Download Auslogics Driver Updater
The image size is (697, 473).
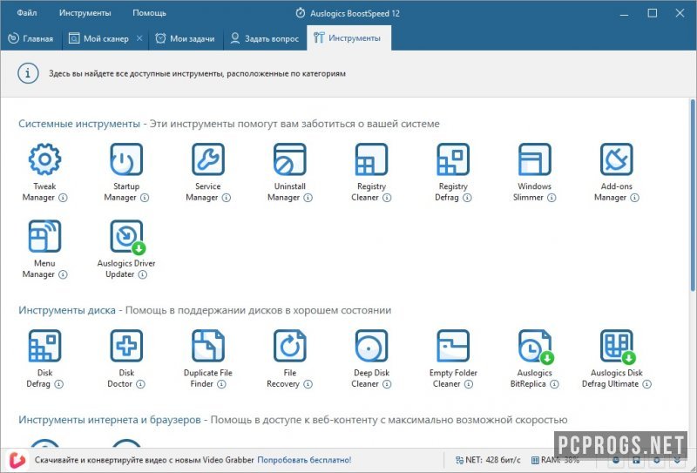pos(126,236)
